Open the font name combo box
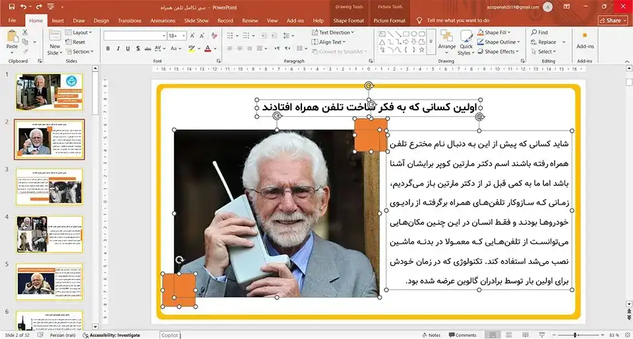 [135, 36]
